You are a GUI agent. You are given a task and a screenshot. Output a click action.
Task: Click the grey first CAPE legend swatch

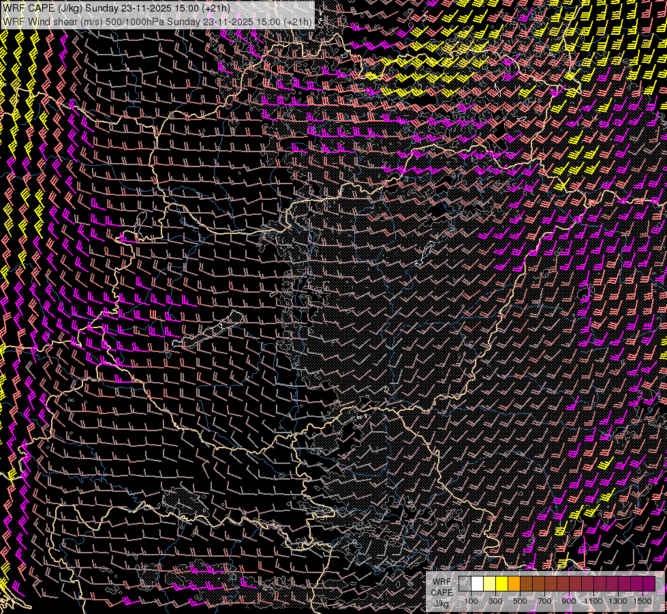pyautogui.click(x=465, y=584)
